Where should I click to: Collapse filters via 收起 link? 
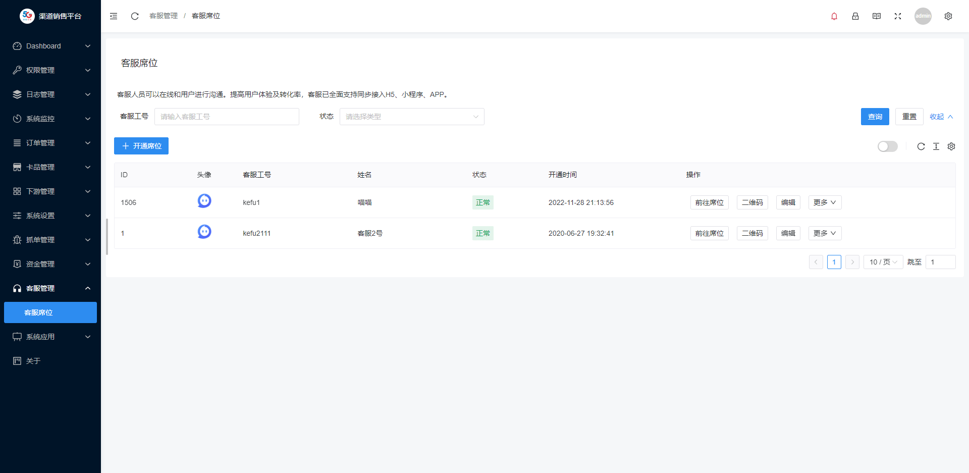[x=941, y=117]
